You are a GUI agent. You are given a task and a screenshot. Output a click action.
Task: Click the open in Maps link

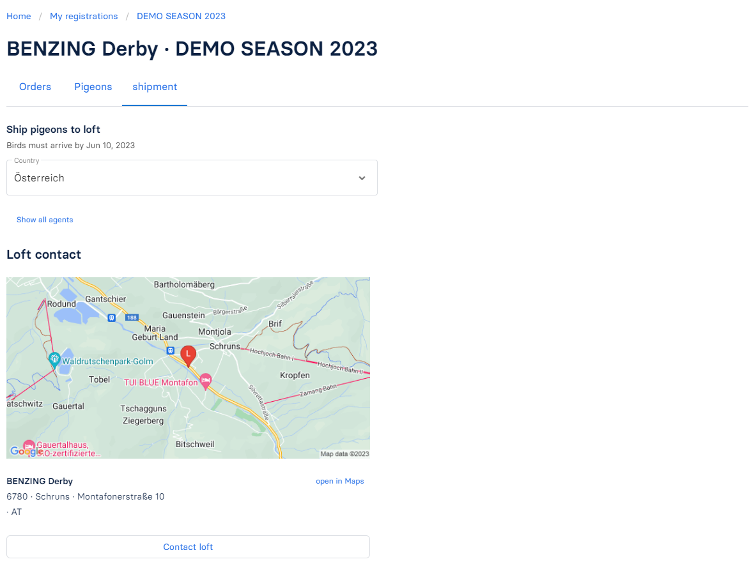coord(339,481)
